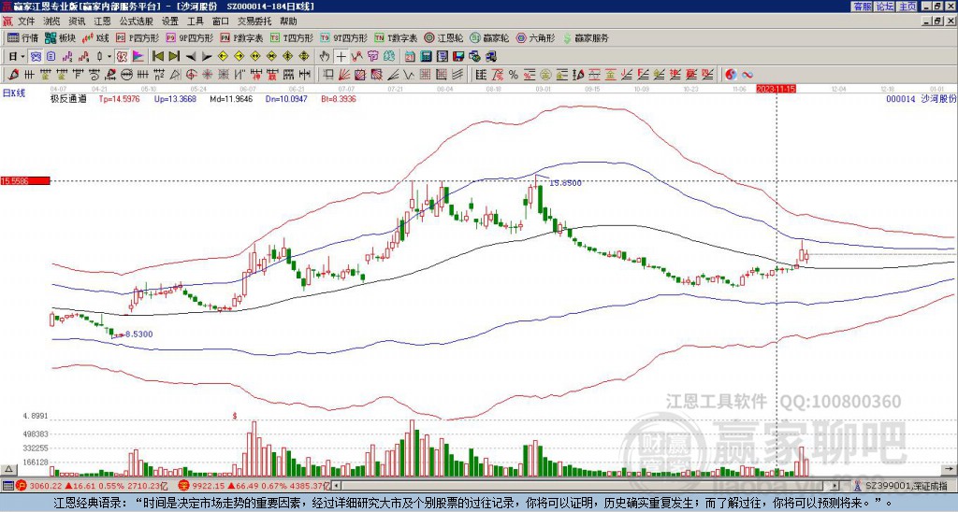This screenshot has width=958, height=512.
Task: Click the red-blue infinity icon
Action: tap(747, 75)
